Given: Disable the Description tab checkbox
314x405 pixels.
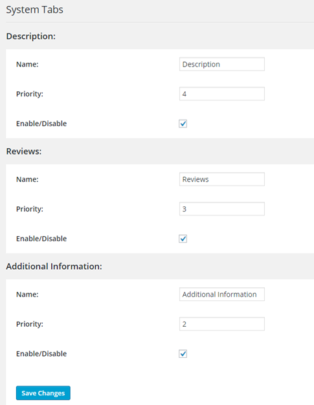Looking at the screenshot, I should (x=183, y=124).
